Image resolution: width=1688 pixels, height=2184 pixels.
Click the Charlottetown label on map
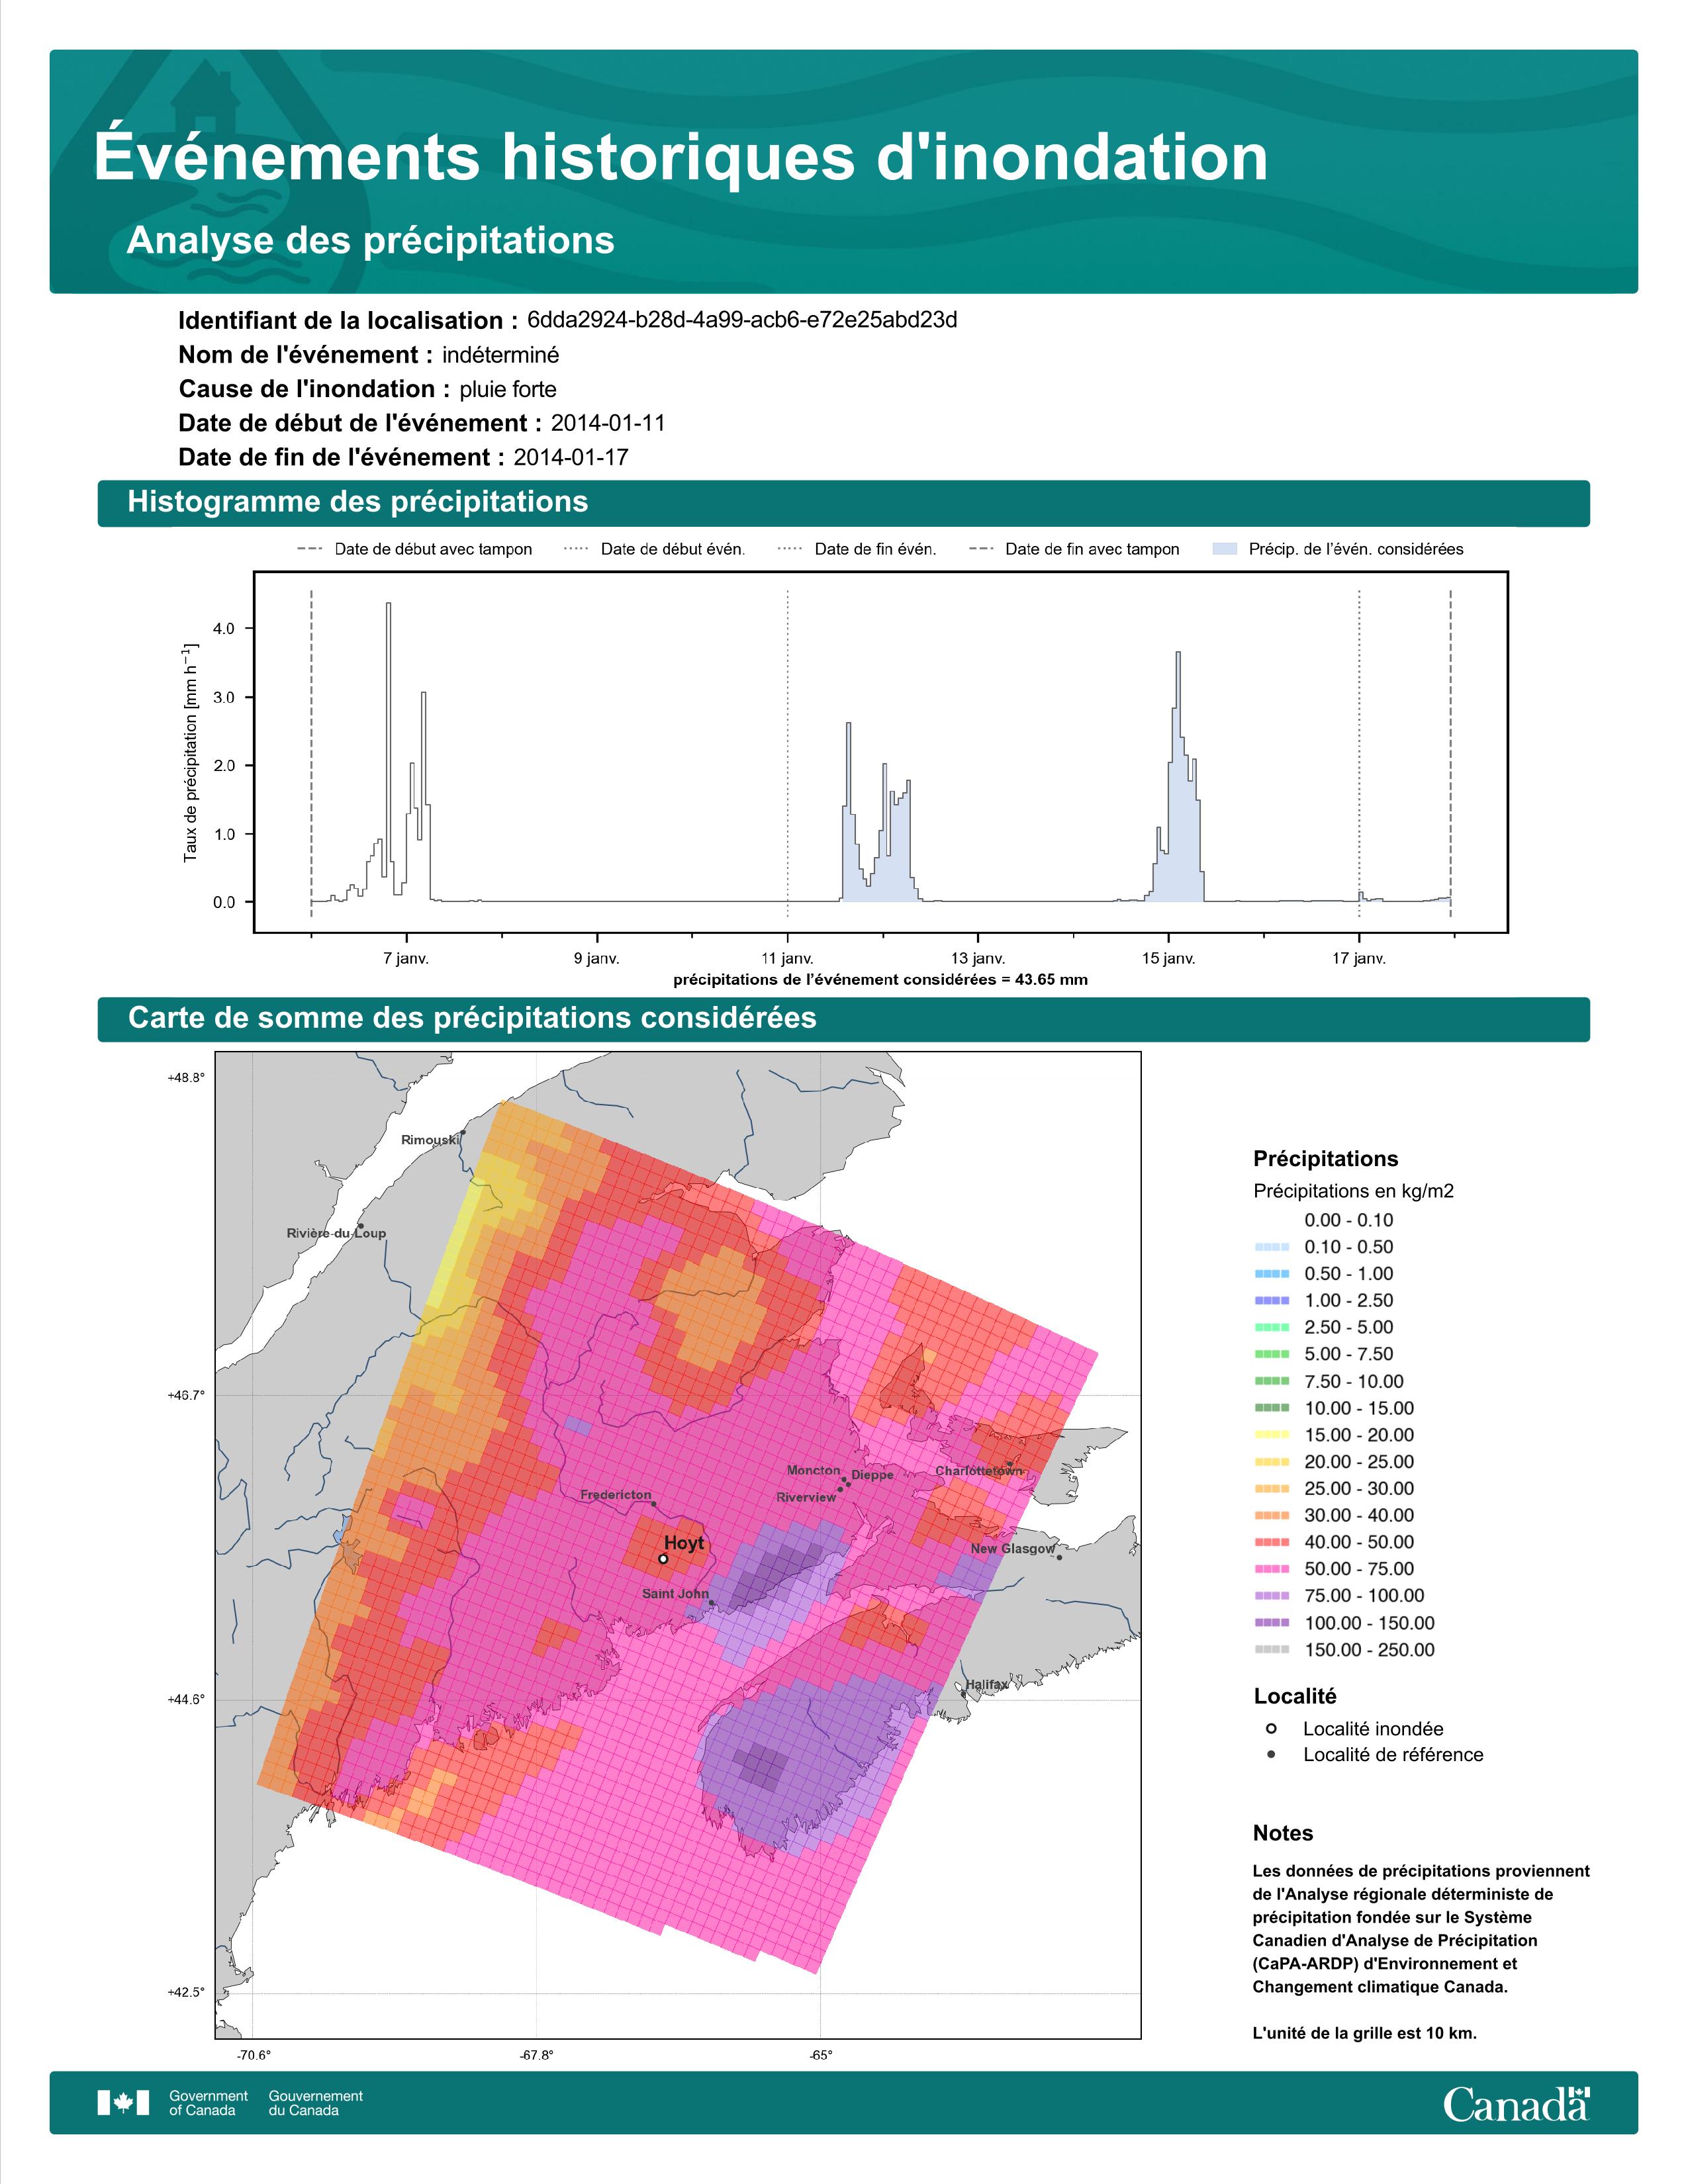pos(979,1471)
